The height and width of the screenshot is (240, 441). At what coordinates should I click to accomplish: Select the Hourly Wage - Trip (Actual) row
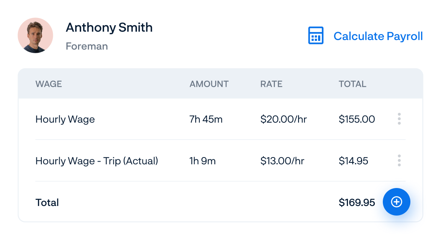coord(97,161)
